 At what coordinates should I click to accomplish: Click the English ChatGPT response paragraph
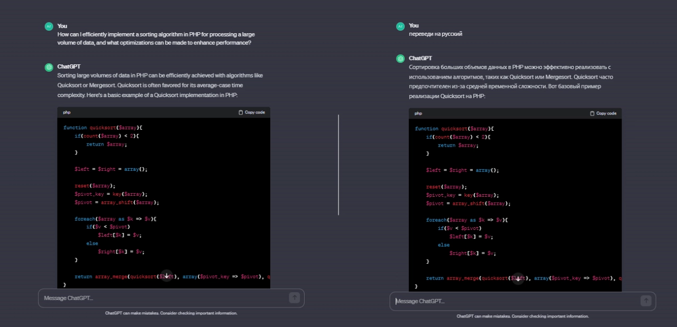(160, 85)
